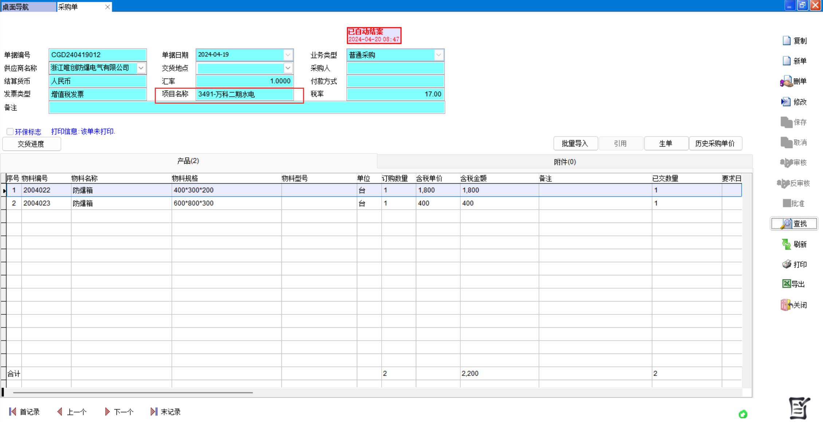Click the 复制 copy document icon
Image resolution: width=823 pixels, height=422 pixels.
pyautogui.click(x=787, y=41)
